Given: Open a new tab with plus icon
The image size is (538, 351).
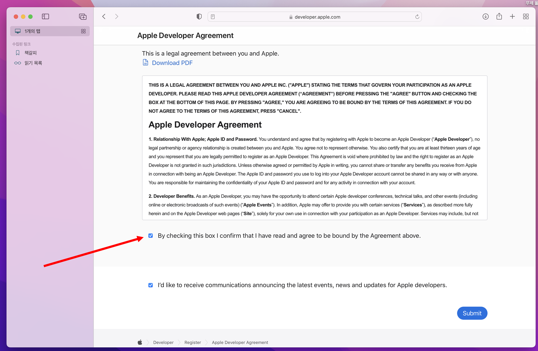Looking at the screenshot, I should pos(512,17).
